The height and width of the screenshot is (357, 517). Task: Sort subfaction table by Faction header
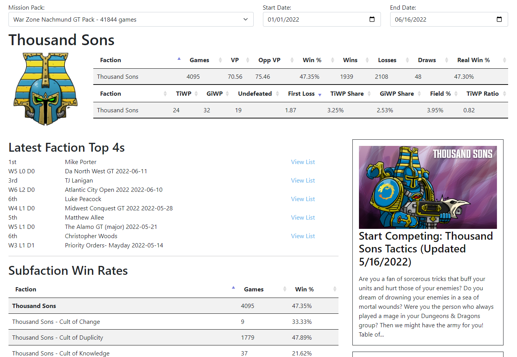click(26, 289)
